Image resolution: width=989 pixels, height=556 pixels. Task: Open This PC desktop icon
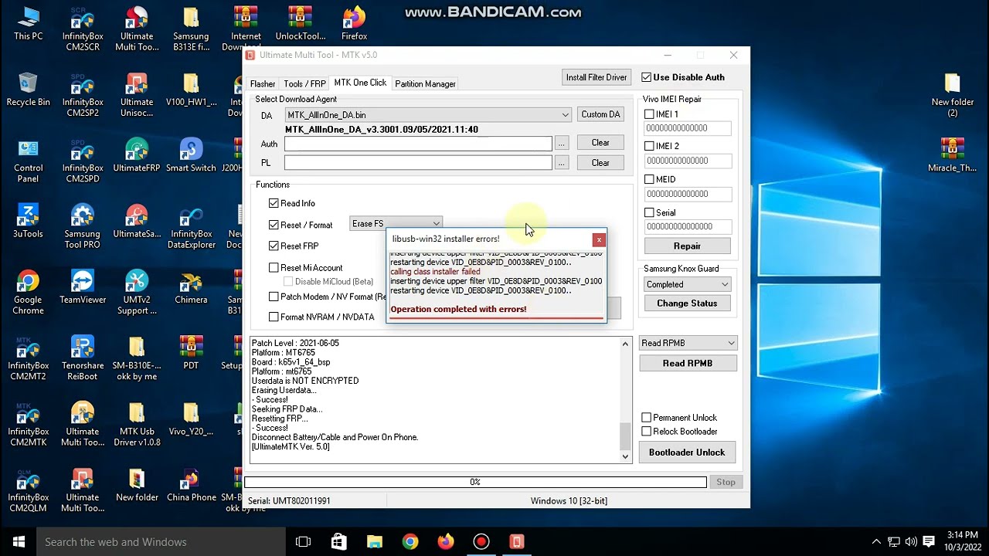click(28, 25)
